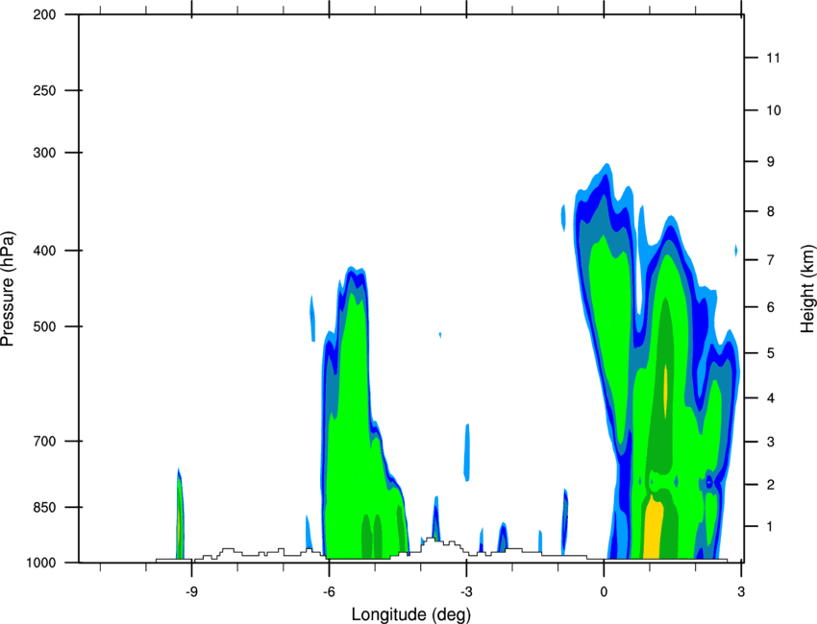The image size is (817, 624).
Task: Click the -6 longitude tick label
Action: [329, 591]
